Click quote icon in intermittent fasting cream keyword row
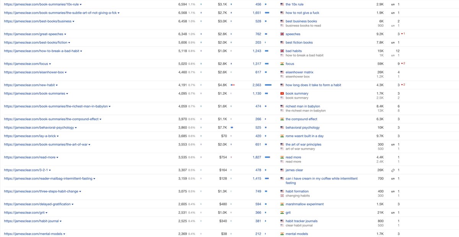The height and width of the screenshot is (237, 459). tap(392, 179)
